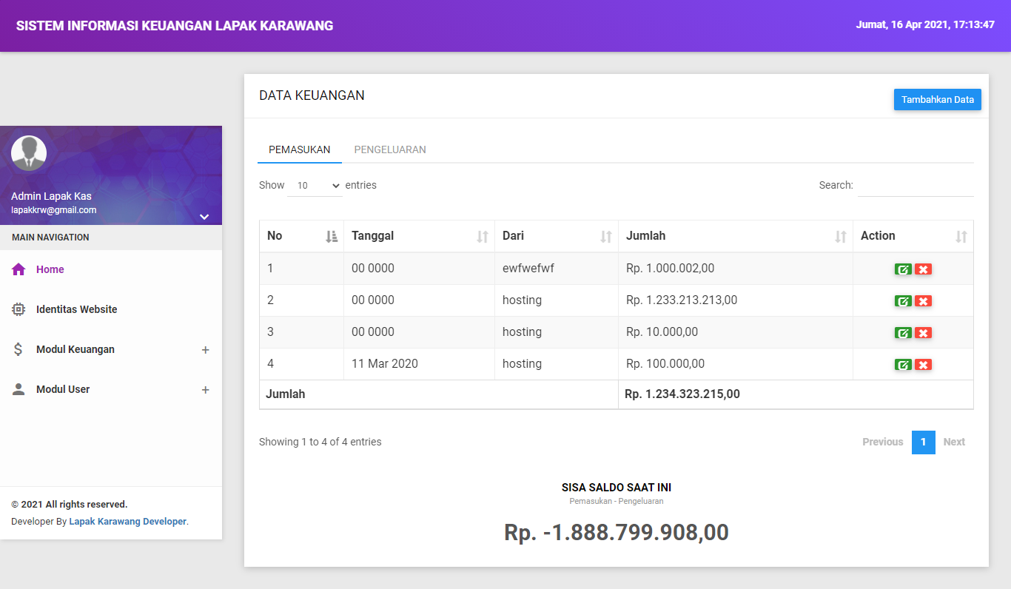This screenshot has width=1011, height=589.
Task: Expand the Modul User plus sign
Action: [206, 390]
